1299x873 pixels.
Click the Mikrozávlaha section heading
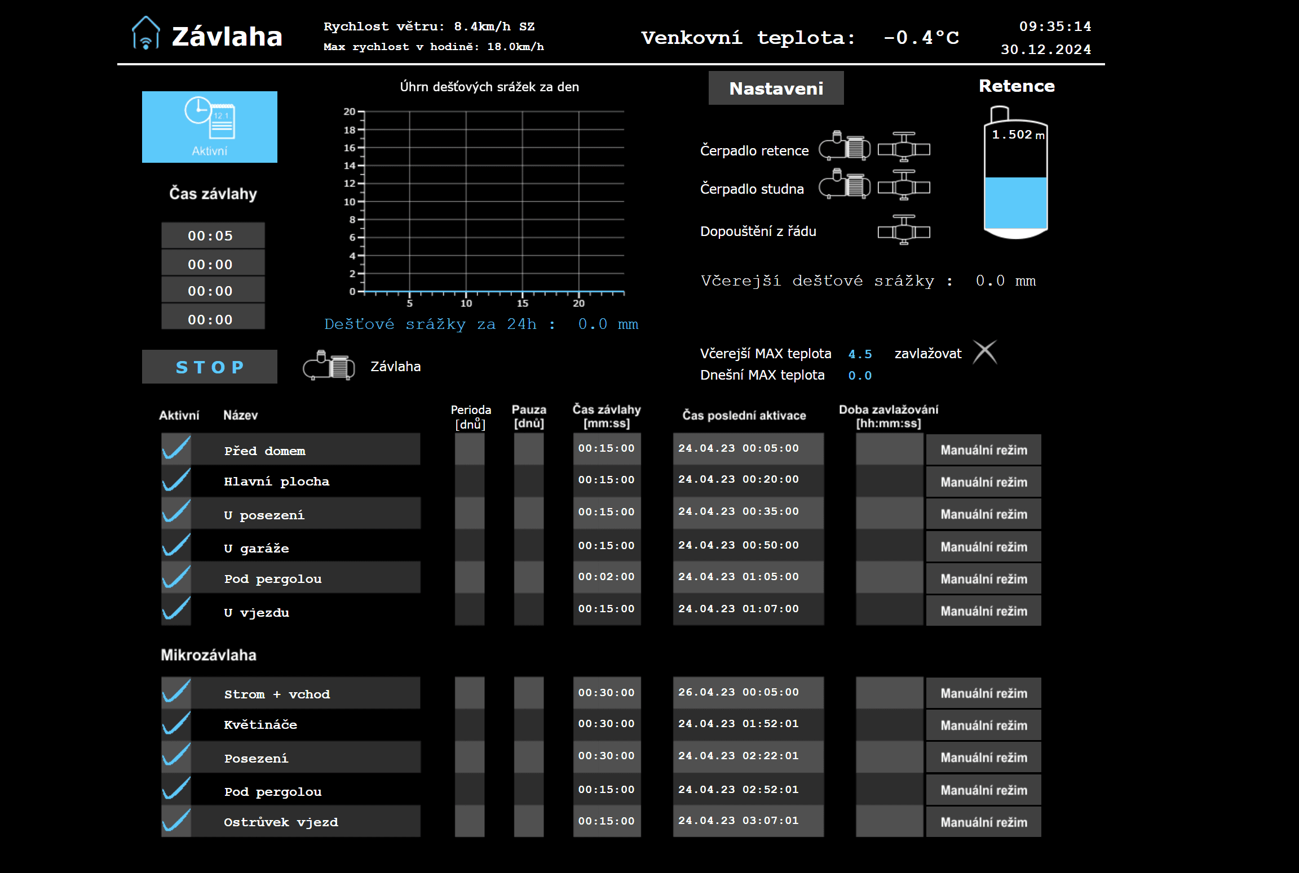tap(209, 655)
